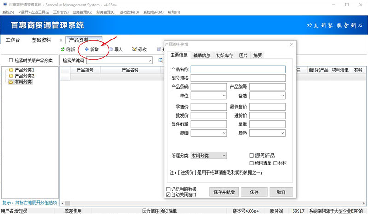Click the 取消 button
Viewport: 368px width, 214px height.
tap(281, 192)
